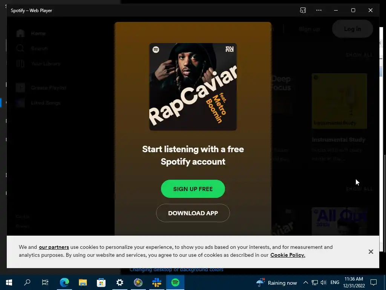The width and height of the screenshot is (386, 290).
Task: Click the volume speaker icon in system tray
Action: click(323, 282)
